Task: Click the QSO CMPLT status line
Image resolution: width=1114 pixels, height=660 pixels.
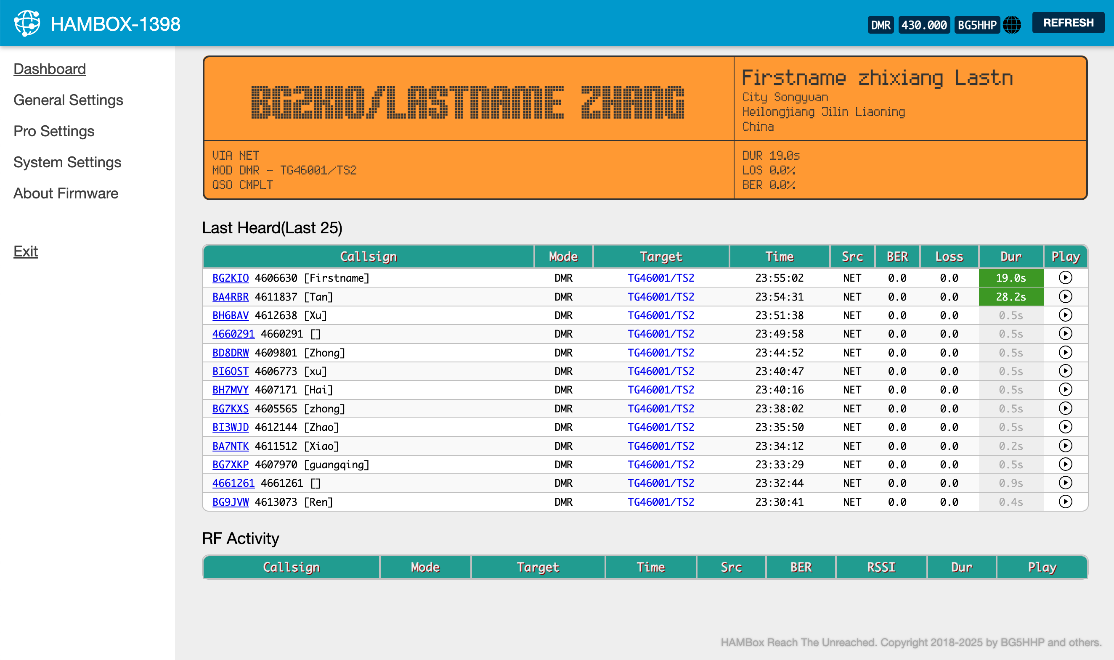Action: point(243,185)
